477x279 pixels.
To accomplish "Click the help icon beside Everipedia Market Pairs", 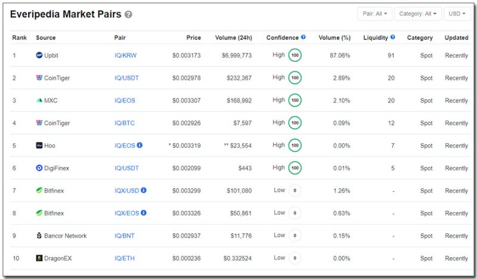I will (128, 14).
